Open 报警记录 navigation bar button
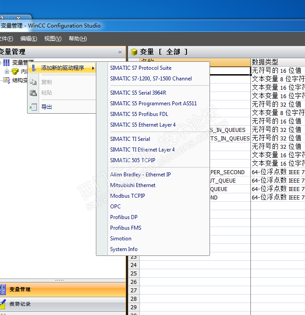 point(63,304)
